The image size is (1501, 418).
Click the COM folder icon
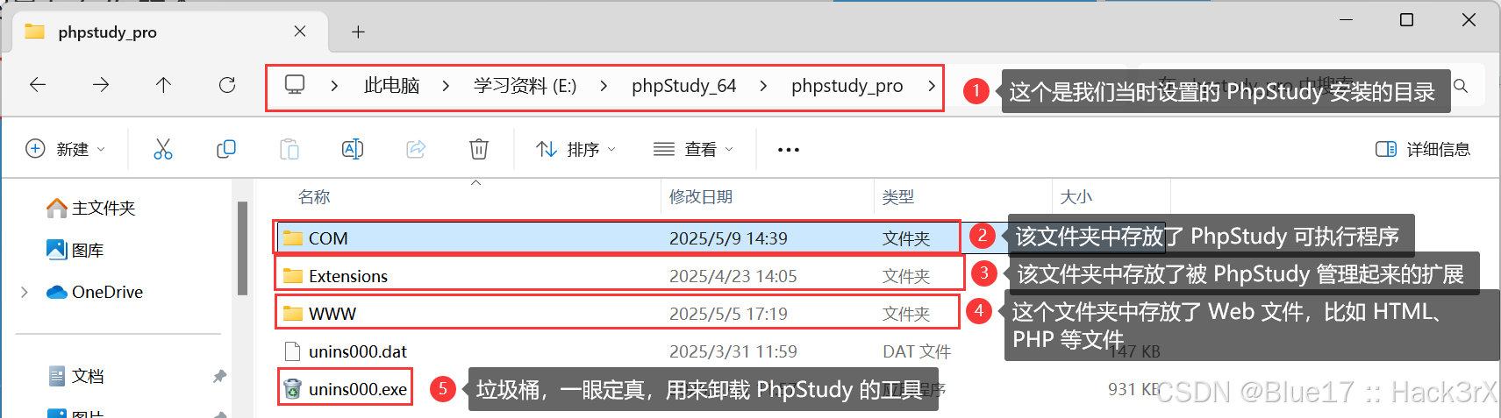[x=293, y=238]
